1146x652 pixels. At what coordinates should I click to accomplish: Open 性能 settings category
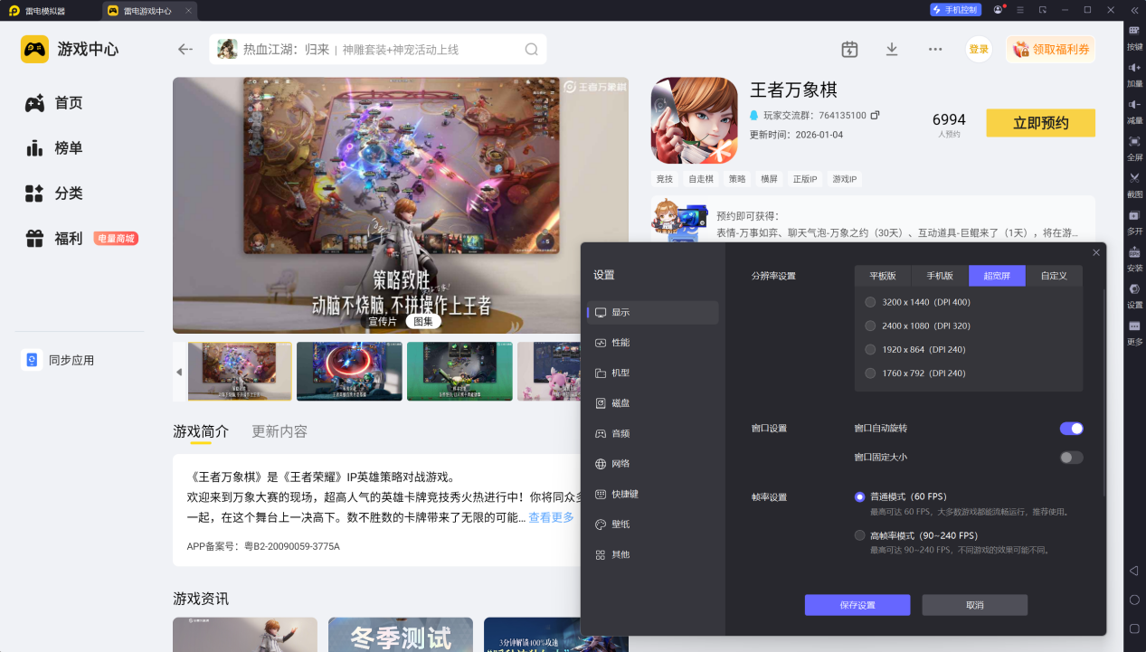pos(653,343)
